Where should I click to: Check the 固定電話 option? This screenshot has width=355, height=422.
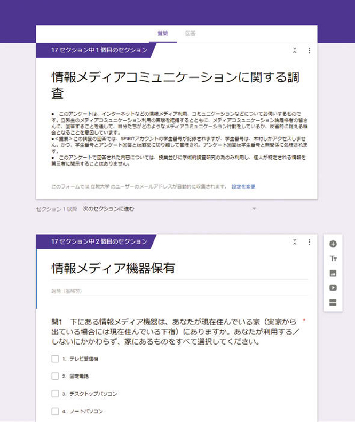(x=55, y=376)
